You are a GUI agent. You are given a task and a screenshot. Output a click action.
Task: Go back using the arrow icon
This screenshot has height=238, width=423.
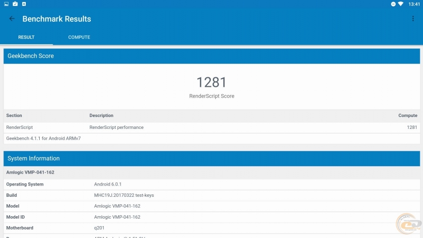tap(11, 19)
